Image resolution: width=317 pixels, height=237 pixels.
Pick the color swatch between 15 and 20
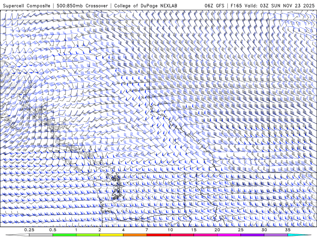205,235
